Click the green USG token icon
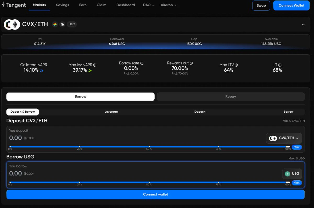Image resolution: width=314 pixels, height=208 pixels. [288, 174]
